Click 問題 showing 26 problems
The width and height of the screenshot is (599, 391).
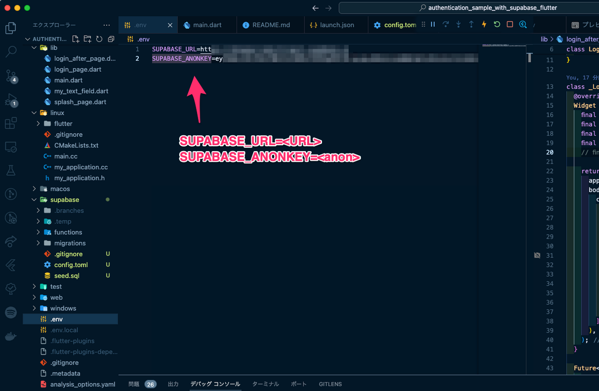(141, 384)
